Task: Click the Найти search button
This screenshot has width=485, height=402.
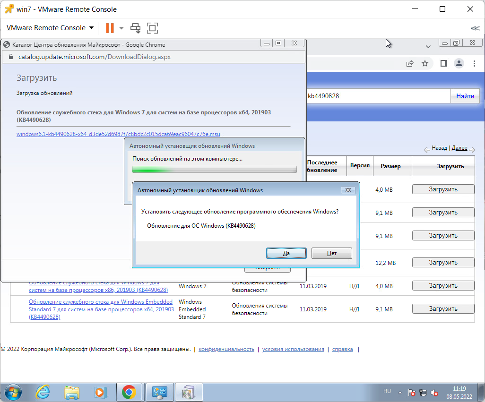Action: coord(465,96)
